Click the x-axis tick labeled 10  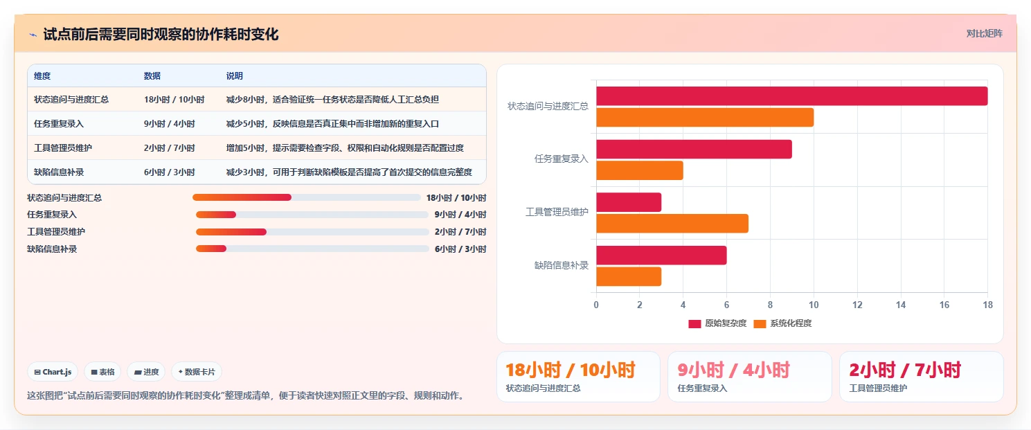[x=814, y=305]
